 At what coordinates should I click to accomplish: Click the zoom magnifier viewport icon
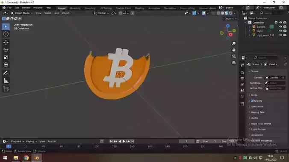click(234, 43)
